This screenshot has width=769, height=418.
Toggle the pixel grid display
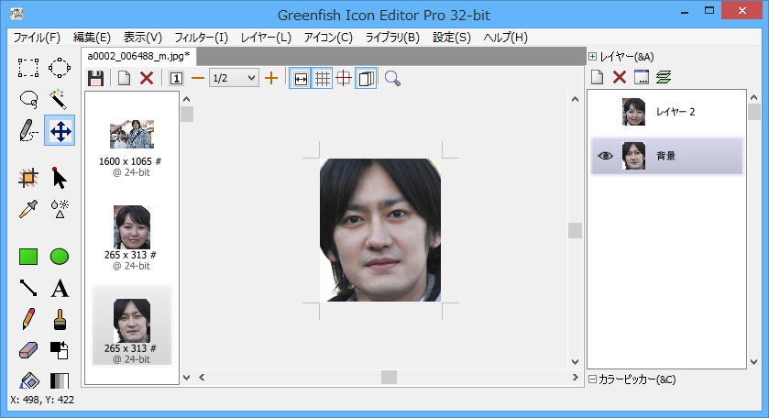(x=323, y=79)
